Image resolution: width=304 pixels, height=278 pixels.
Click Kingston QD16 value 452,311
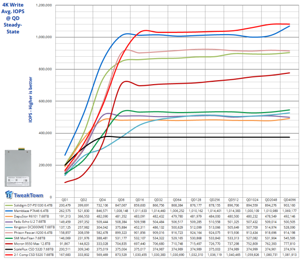click(x=140, y=227)
